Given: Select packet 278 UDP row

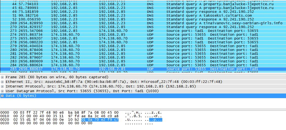Looking at the screenshot, I should [143, 42].
